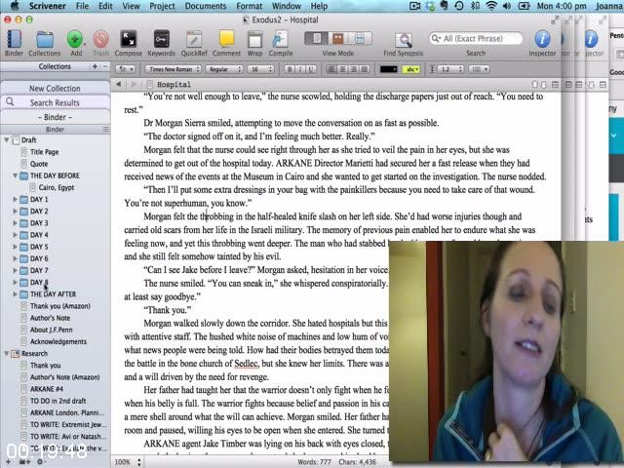Open the QuickRef panel icon
Viewport: 624px width, 468px height.
[x=194, y=40]
